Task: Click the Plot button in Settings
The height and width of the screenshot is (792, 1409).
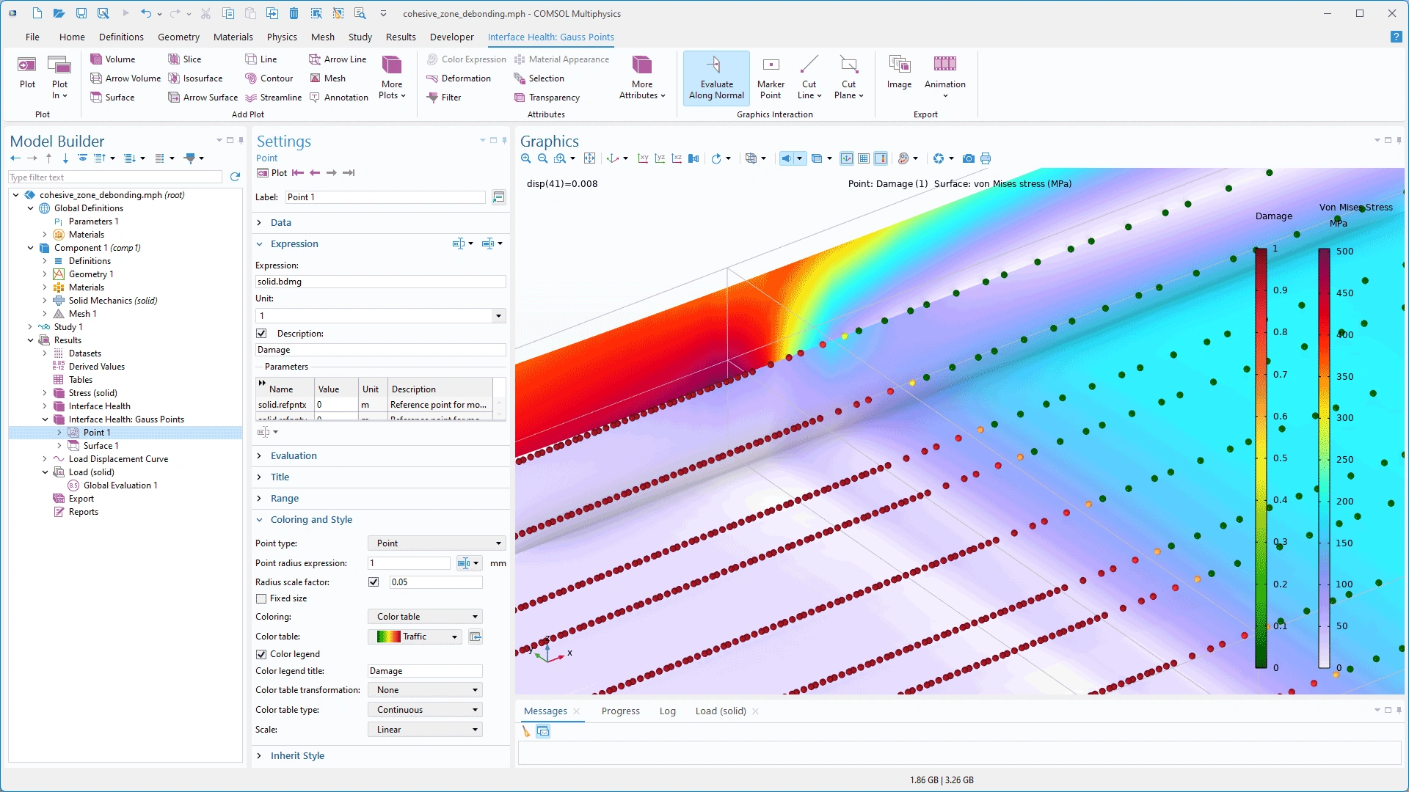Action: [x=272, y=173]
